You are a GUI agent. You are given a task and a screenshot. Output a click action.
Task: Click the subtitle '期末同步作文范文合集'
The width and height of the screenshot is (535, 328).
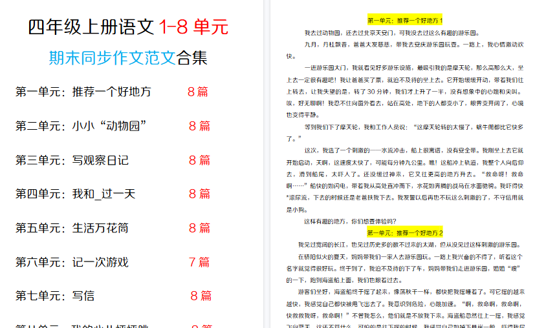[128, 57]
